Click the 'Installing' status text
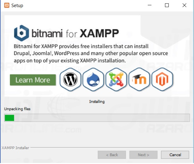Screen dimensions: 194x164 [x=97, y=101]
